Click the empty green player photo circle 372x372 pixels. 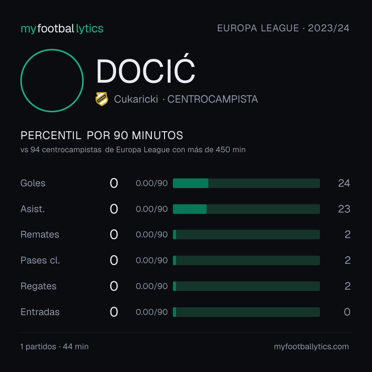(x=52, y=80)
